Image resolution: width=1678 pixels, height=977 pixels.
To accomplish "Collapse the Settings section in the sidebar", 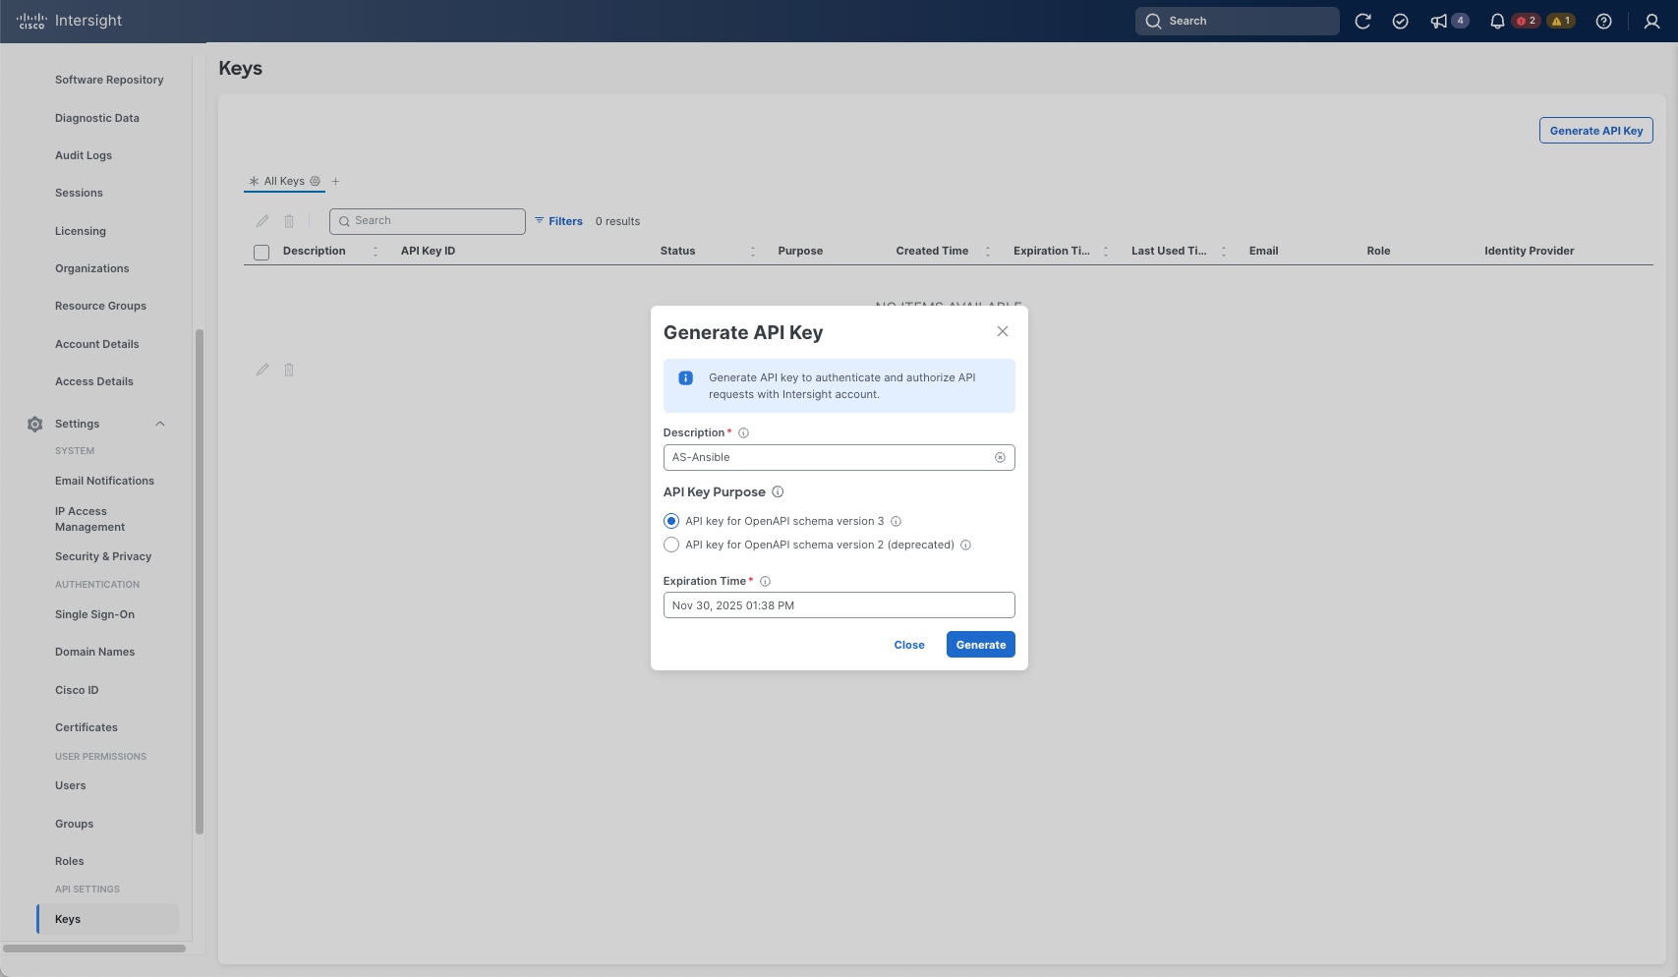I will pos(160,424).
